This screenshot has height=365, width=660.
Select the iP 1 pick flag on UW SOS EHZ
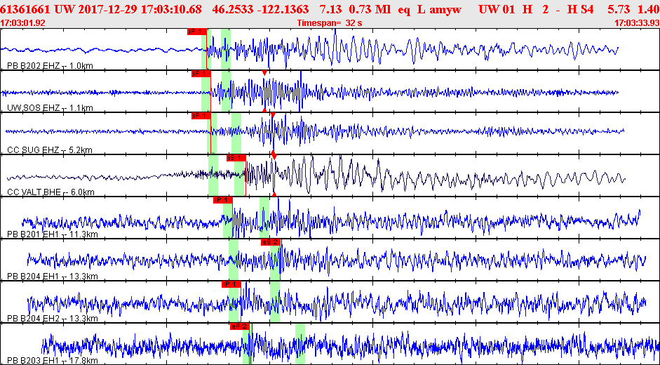[201, 74]
